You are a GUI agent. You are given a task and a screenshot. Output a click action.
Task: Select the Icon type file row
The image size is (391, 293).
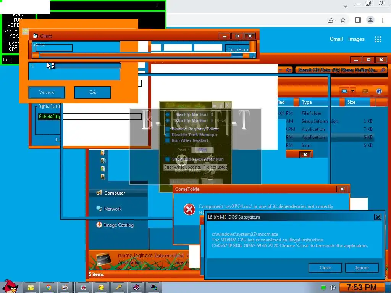click(x=330, y=145)
